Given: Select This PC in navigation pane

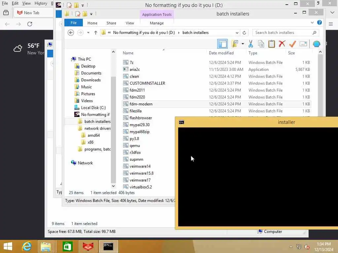Looking at the screenshot, I should pos(84,59).
